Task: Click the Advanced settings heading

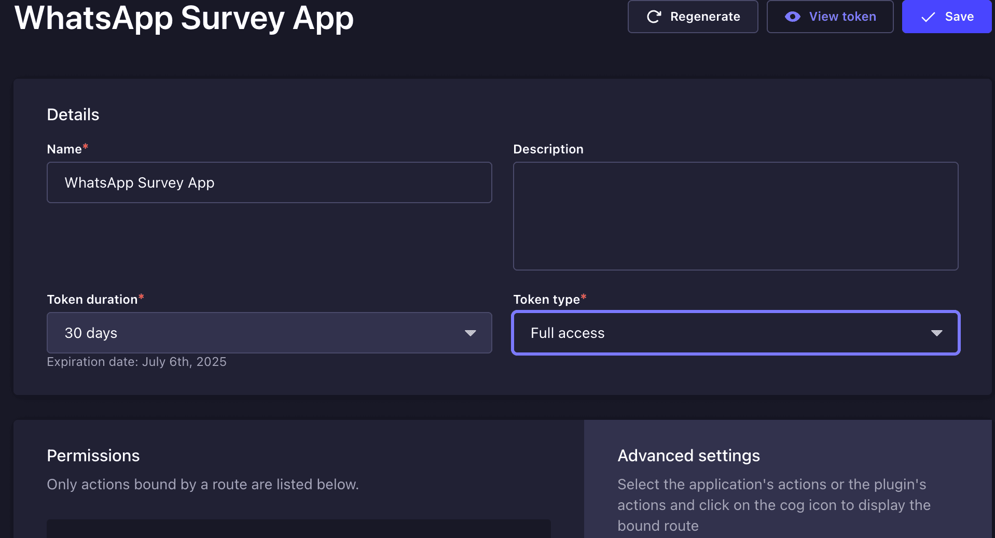Action: tap(689, 456)
